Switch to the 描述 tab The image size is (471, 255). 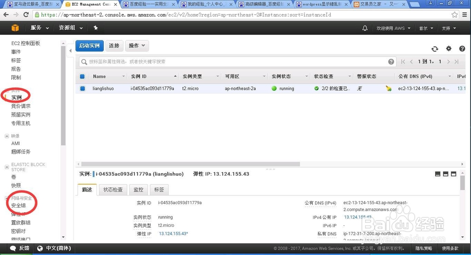click(x=87, y=190)
